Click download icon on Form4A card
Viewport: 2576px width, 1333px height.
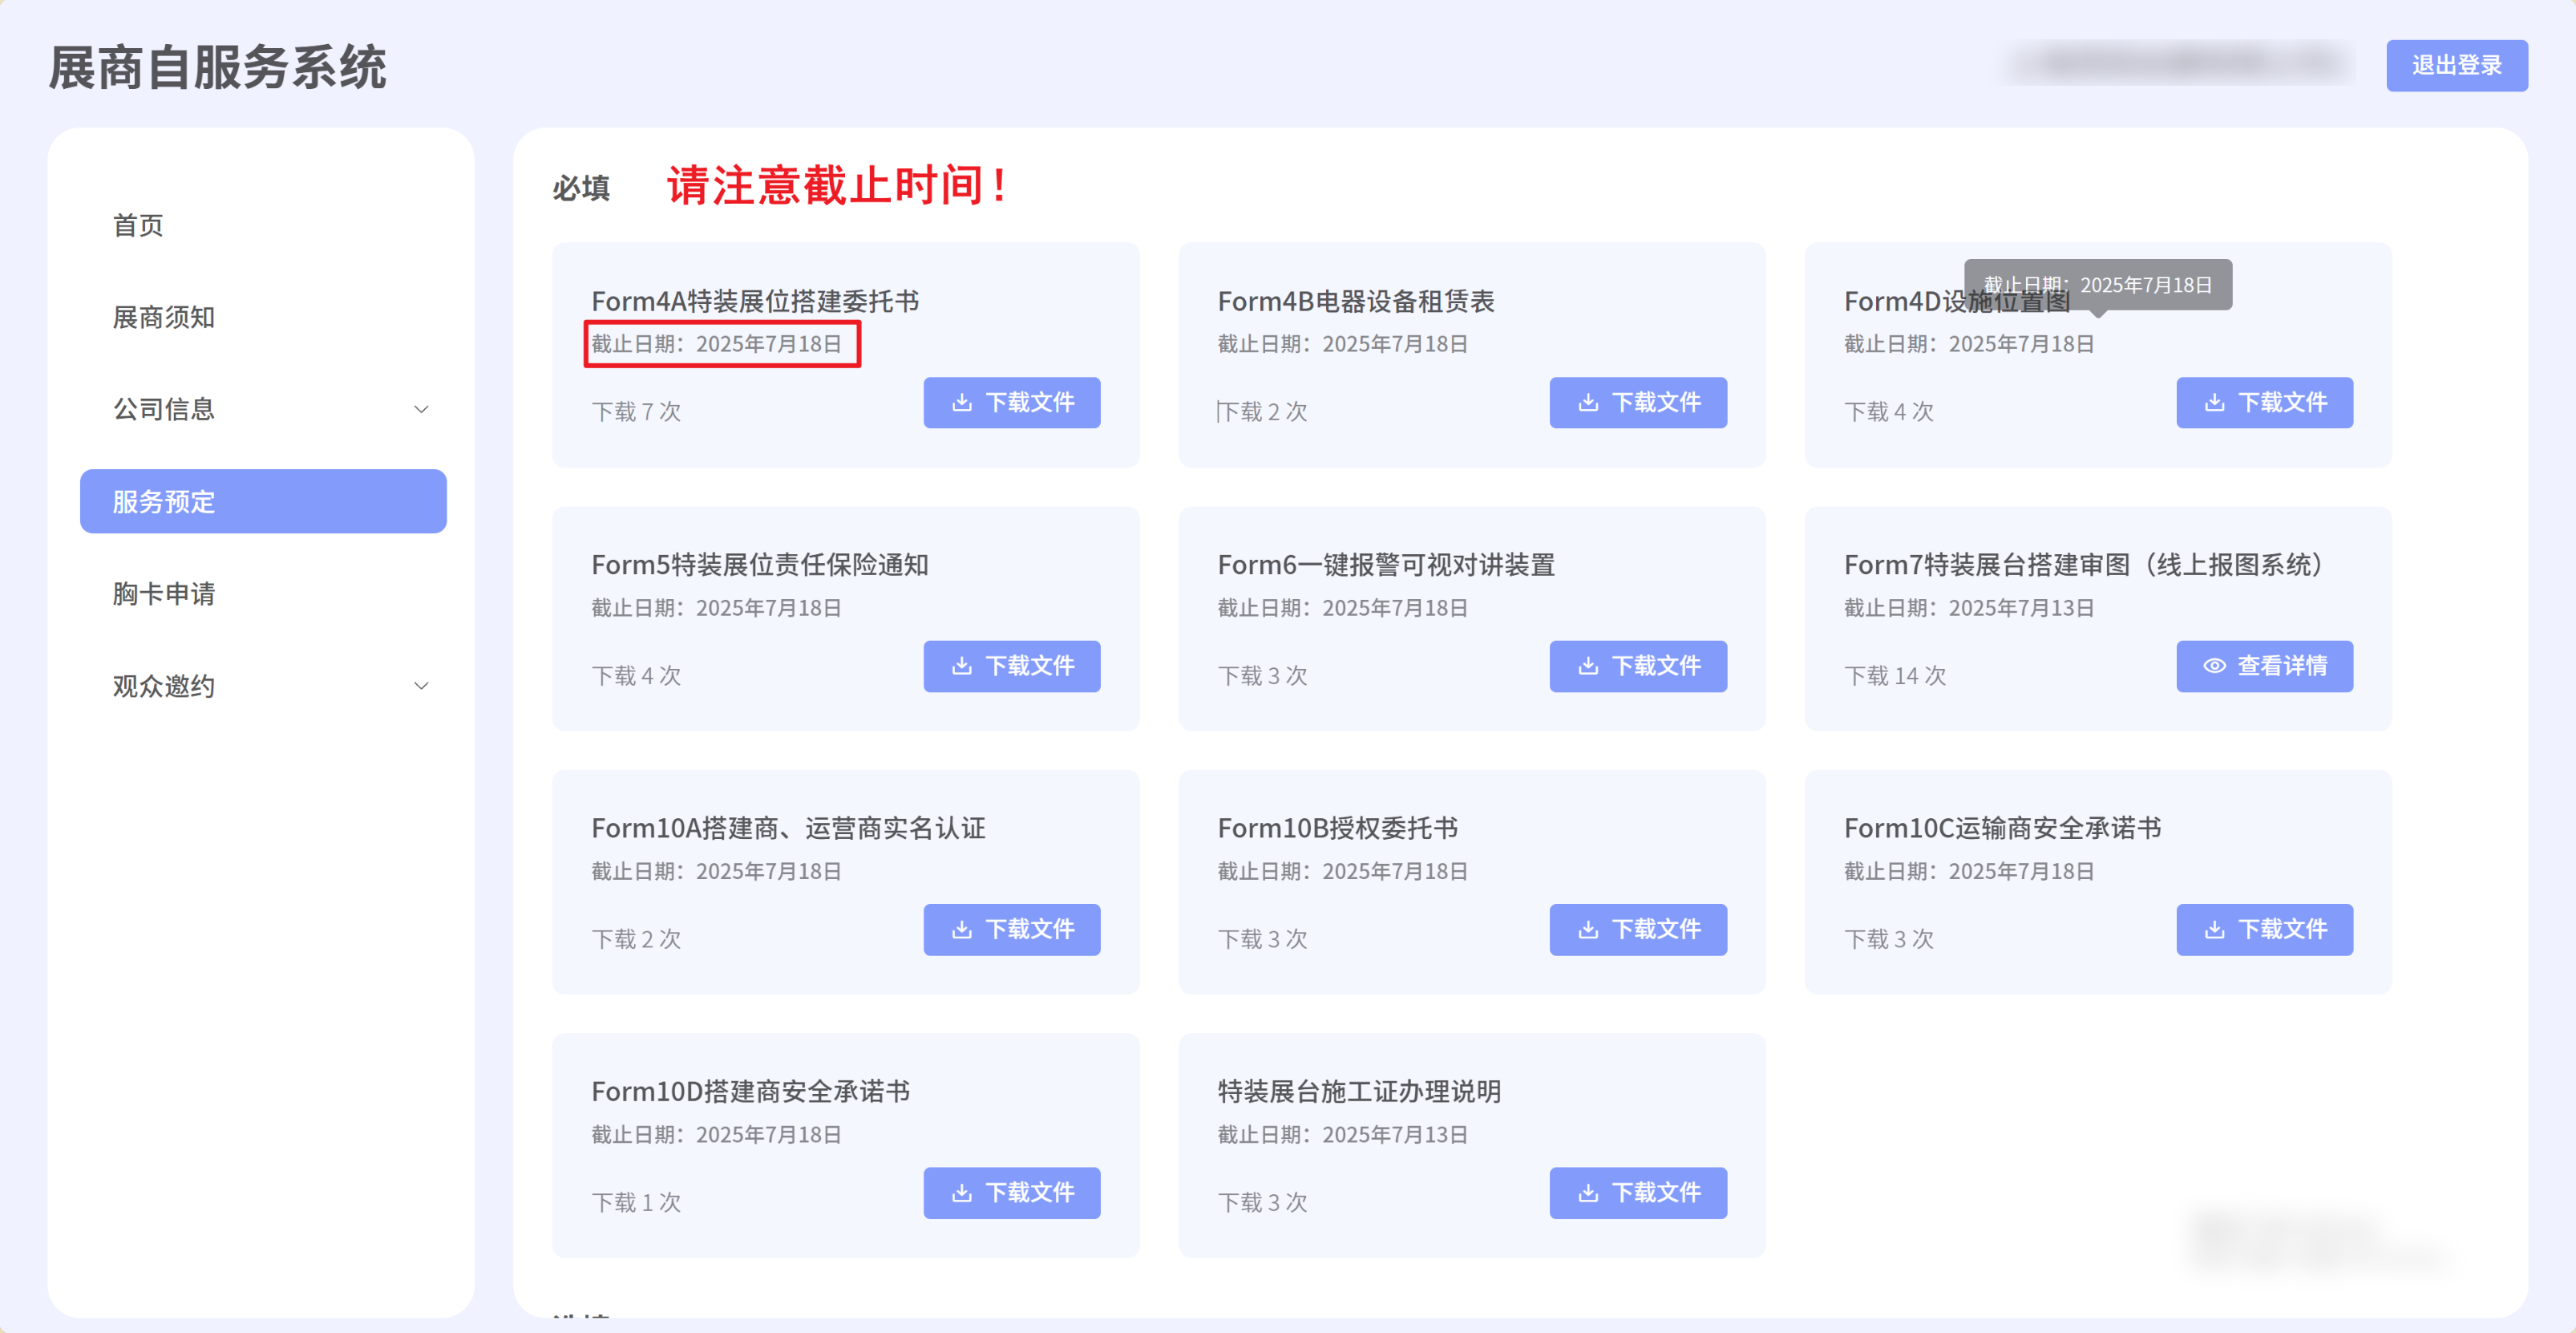click(x=961, y=403)
